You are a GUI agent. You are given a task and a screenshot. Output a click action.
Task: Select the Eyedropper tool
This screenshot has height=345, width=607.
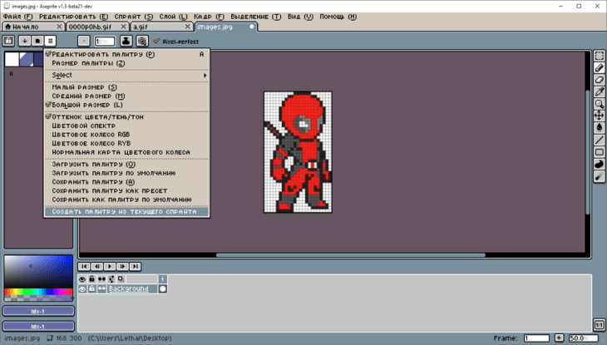click(x=599, y=91)
